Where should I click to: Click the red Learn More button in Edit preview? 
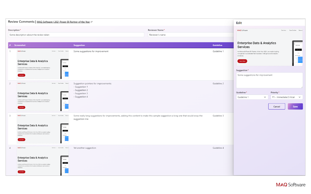point(242,61)
